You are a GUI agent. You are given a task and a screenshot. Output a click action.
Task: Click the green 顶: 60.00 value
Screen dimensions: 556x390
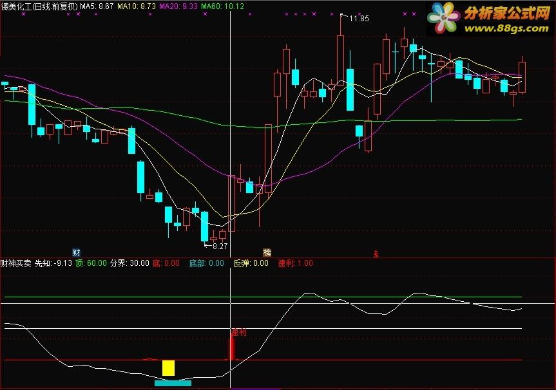pyautogui.click(x=91, y=263)
